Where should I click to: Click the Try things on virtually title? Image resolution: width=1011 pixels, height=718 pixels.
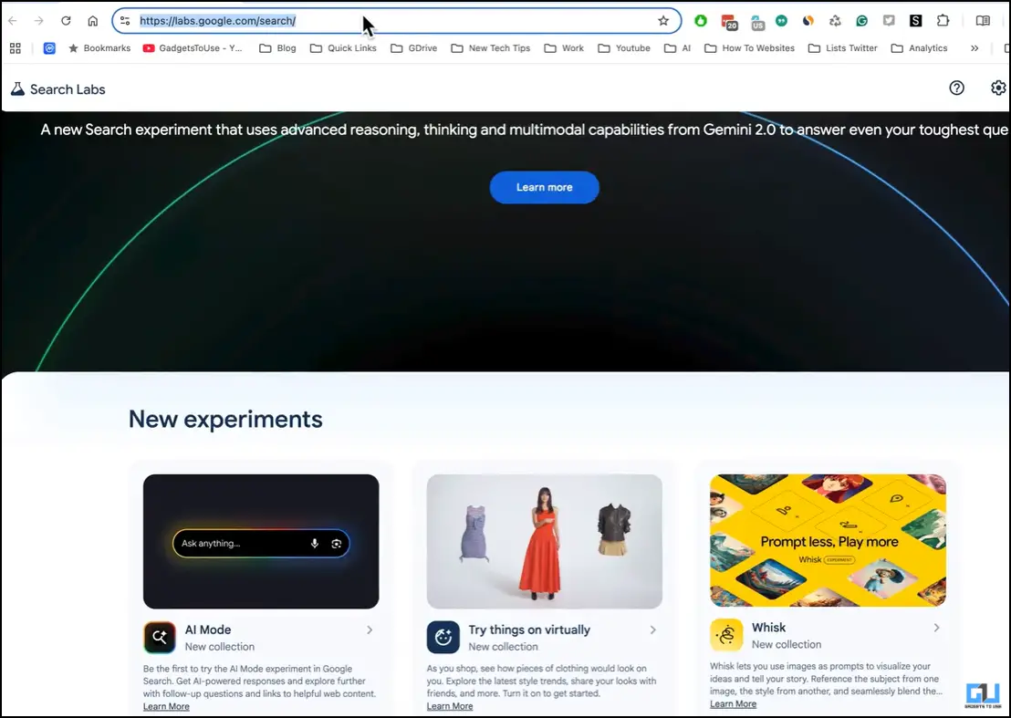[x=529, y=630]
